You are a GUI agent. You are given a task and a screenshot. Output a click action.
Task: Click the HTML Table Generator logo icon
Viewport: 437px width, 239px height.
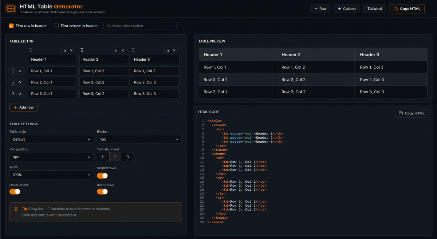[x=11, y=9]
